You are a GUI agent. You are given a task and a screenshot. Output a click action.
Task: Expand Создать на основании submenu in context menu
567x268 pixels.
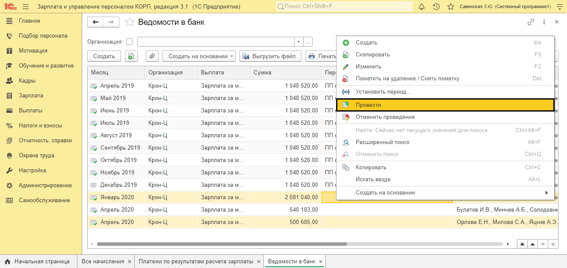[x=445, y=193]
